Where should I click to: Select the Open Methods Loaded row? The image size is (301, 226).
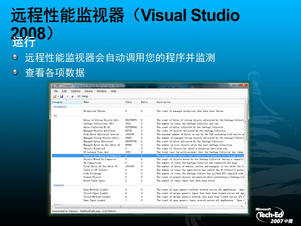(148, 190)
